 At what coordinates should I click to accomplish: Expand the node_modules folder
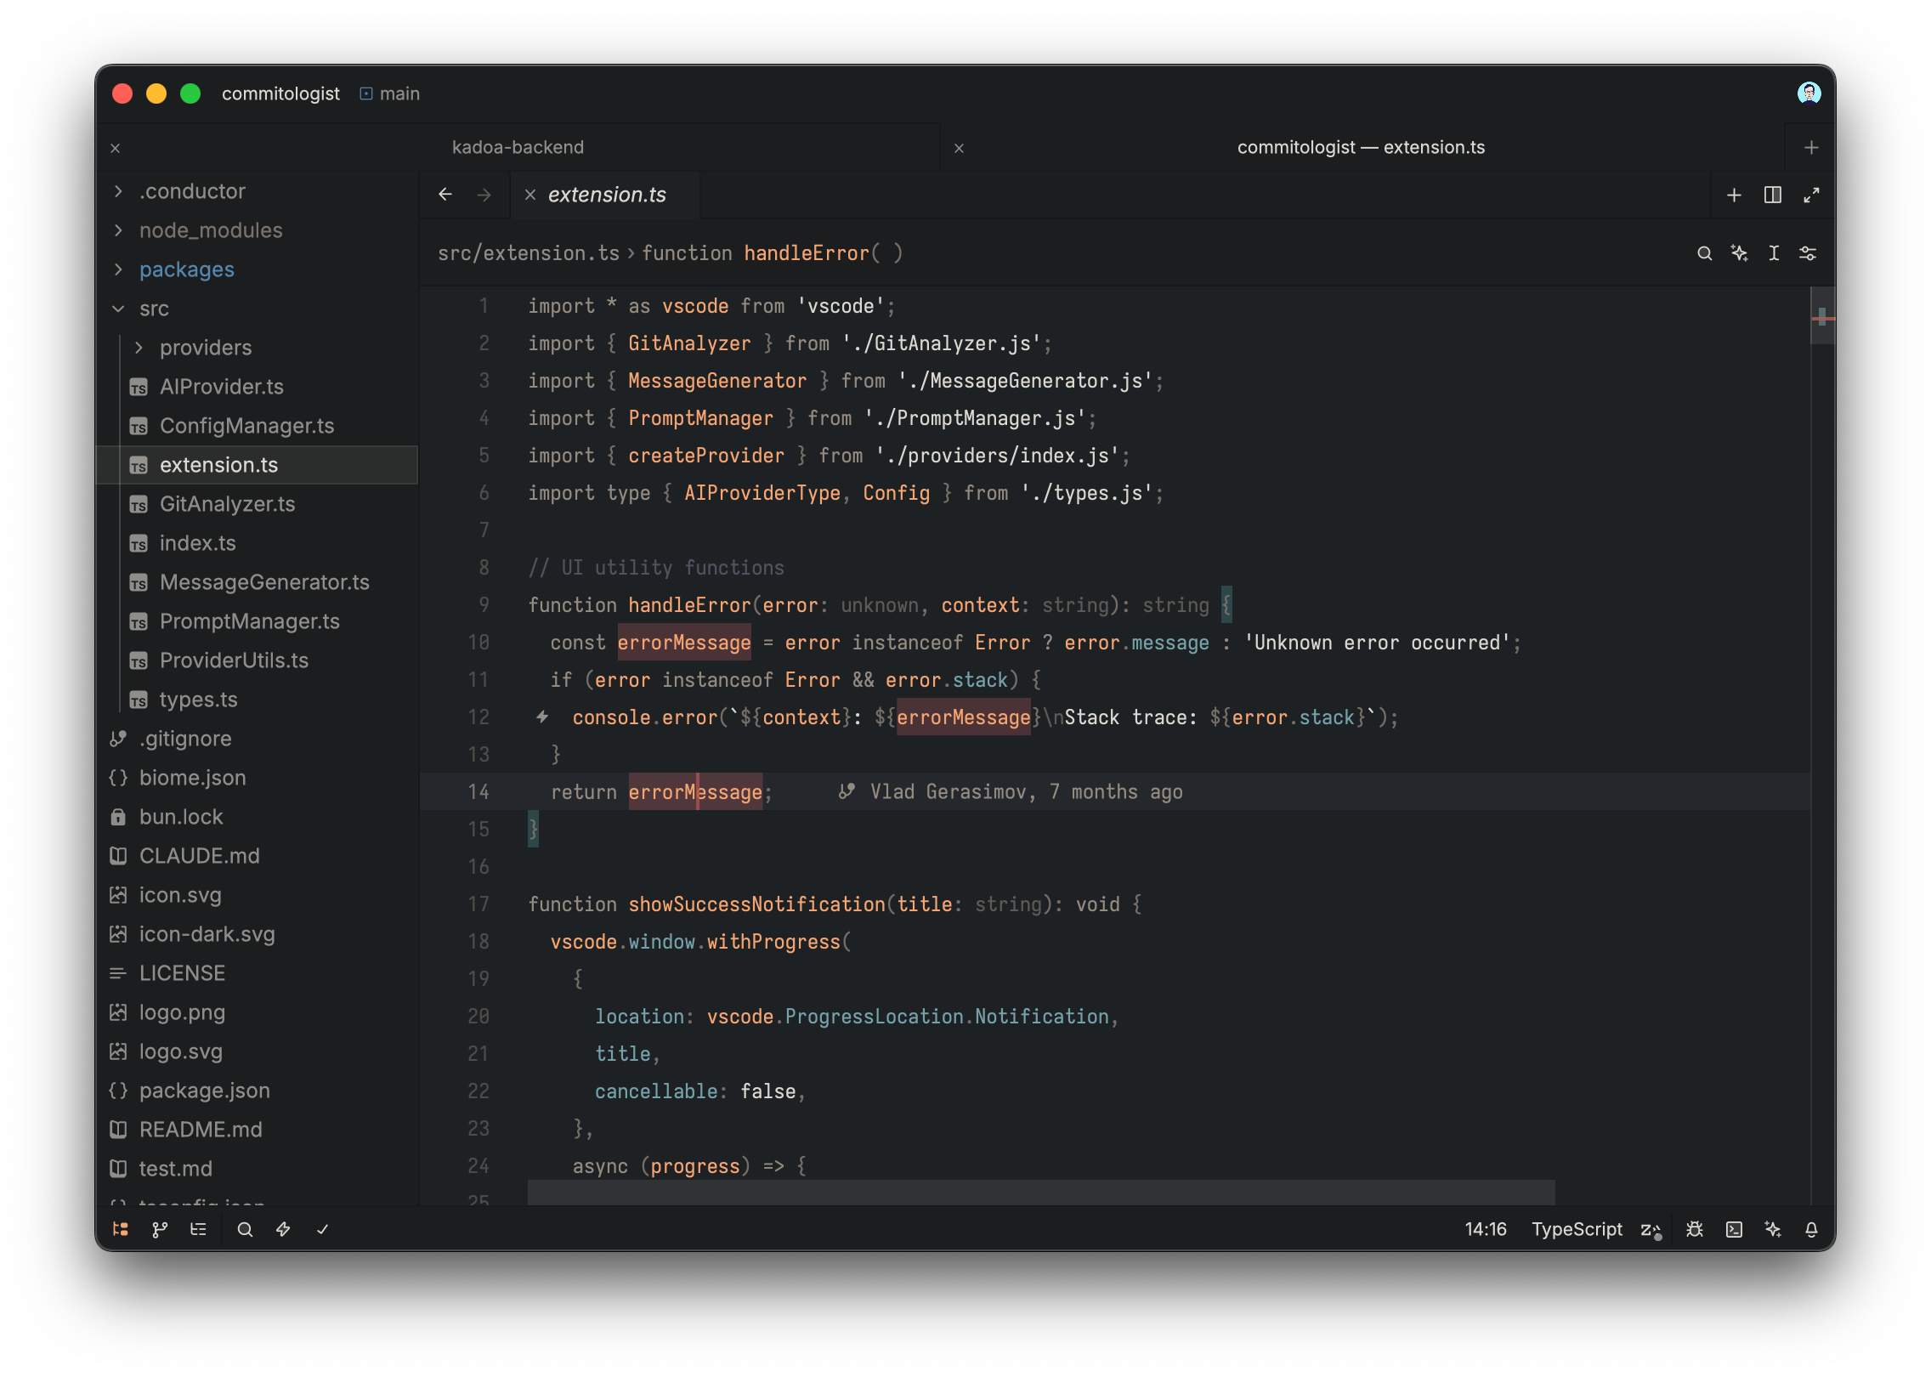click(118, 230)
